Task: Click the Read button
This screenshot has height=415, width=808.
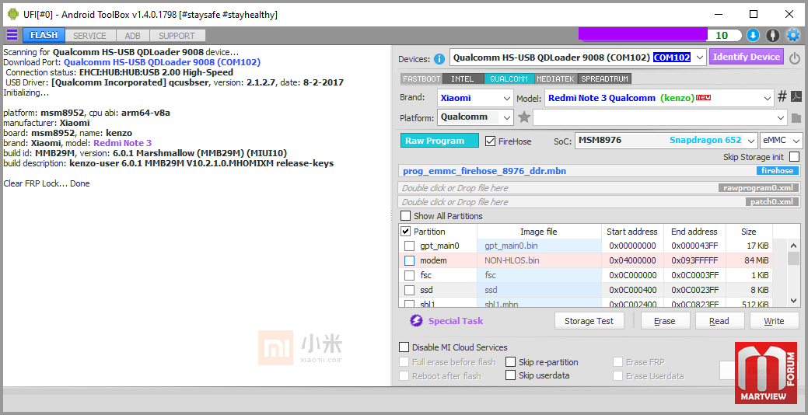Action: 719,321
